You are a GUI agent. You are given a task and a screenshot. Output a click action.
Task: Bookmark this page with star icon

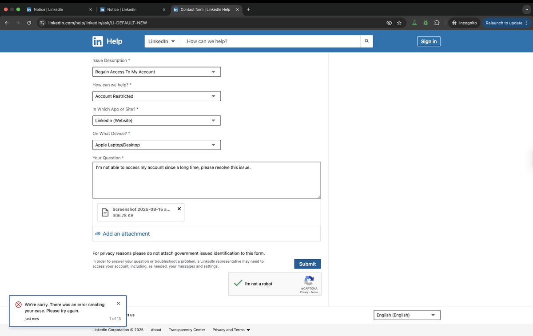coord(399,23)
